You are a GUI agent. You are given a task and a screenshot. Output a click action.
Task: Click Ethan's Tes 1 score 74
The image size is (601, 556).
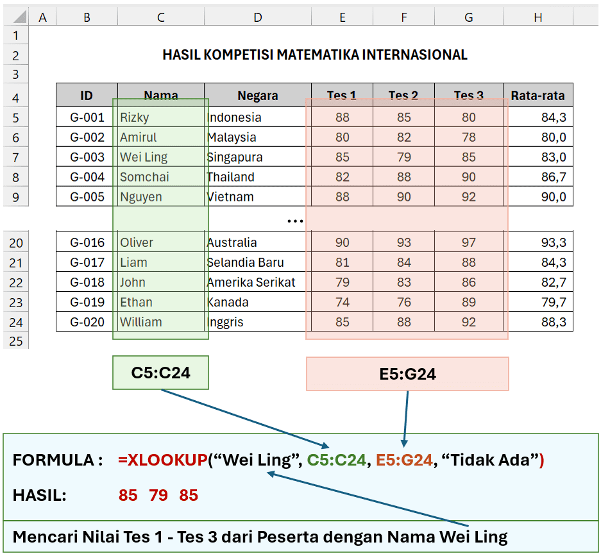343,302
